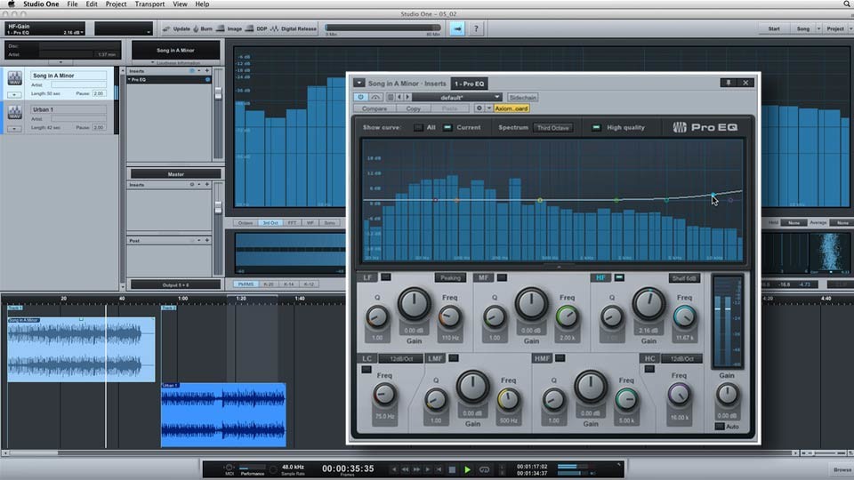This screenshot has height=480, width=854.
Task: Go to previous Pro EQ preset
Action: click(399, 97)
